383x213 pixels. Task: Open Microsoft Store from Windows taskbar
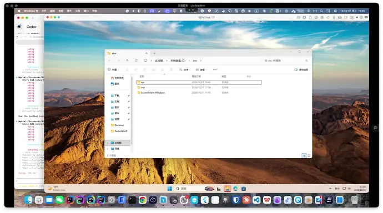point(244,189)
